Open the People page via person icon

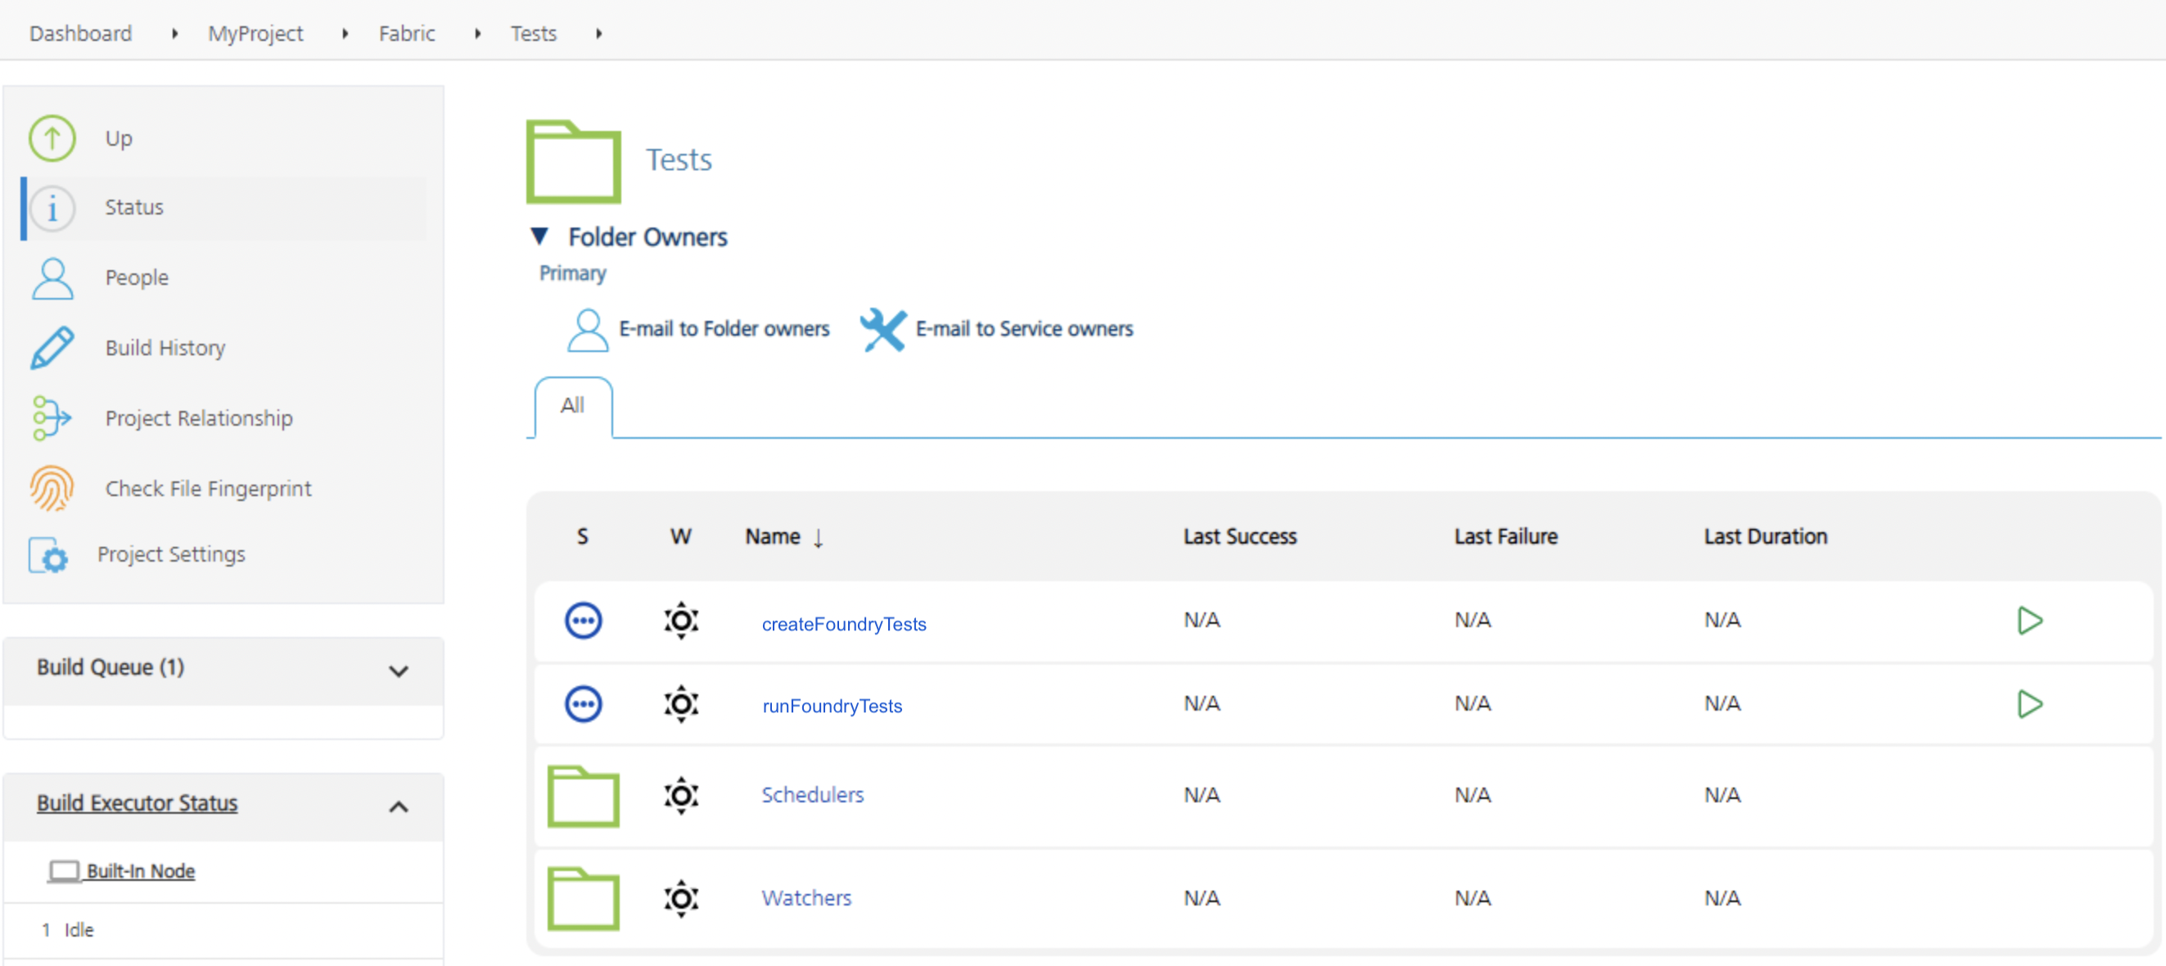coord(52,278)
